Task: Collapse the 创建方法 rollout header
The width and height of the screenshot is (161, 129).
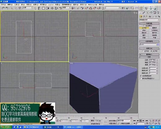Action: click(x=149, y=48)
